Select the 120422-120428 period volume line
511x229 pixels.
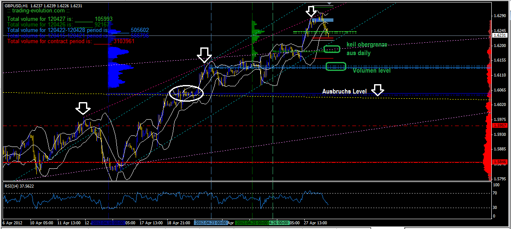tap(78, 29)
